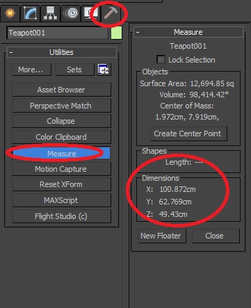Click the Volume value 98,414.42*
Viewport: 251px width, 308px height.
coord(209,95)
